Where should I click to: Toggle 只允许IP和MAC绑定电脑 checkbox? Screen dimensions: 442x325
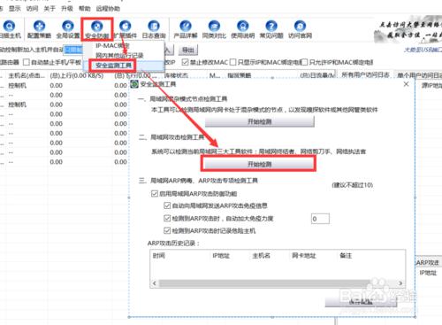tap(304, 62)
